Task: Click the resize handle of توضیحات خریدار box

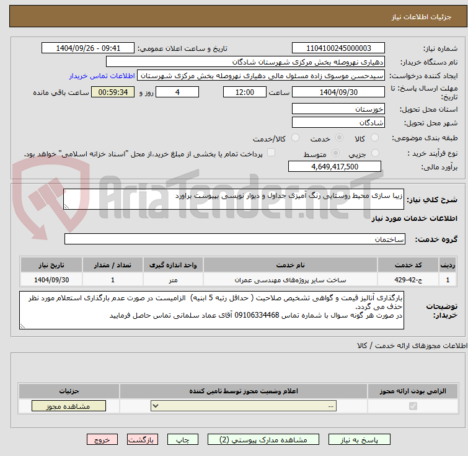Action: (x=23, y=326)
